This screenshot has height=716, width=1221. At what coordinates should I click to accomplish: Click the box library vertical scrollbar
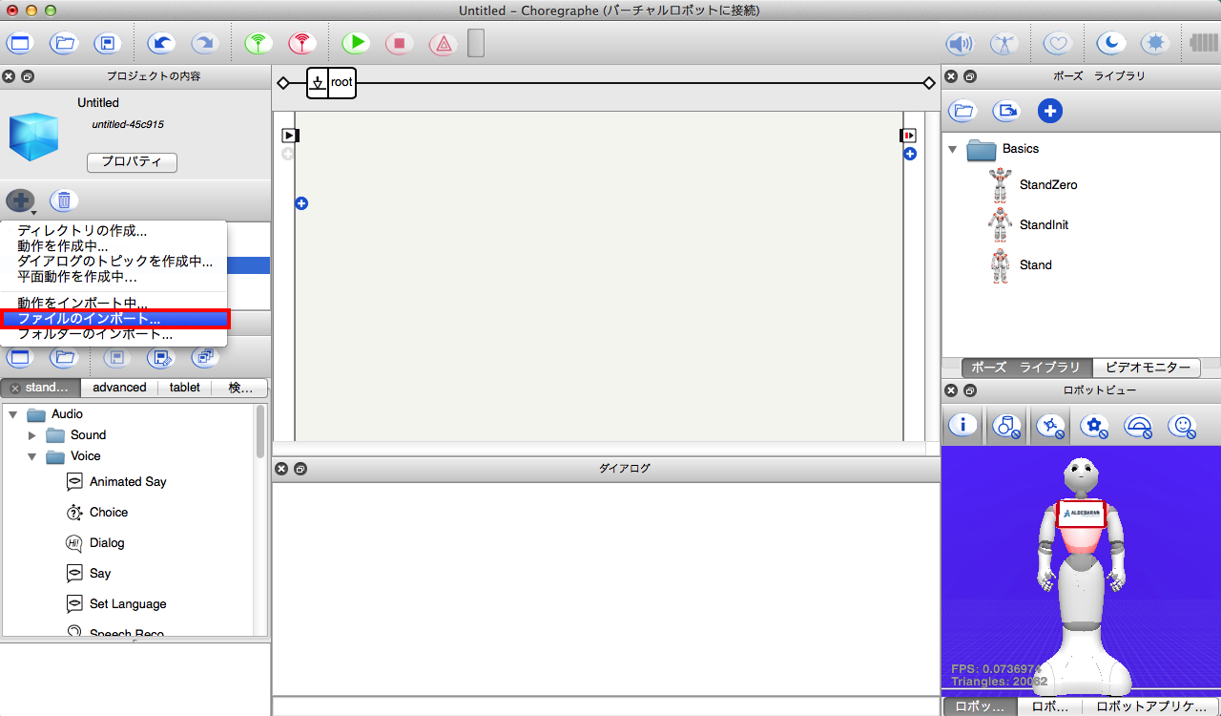(x=260, y=432)
